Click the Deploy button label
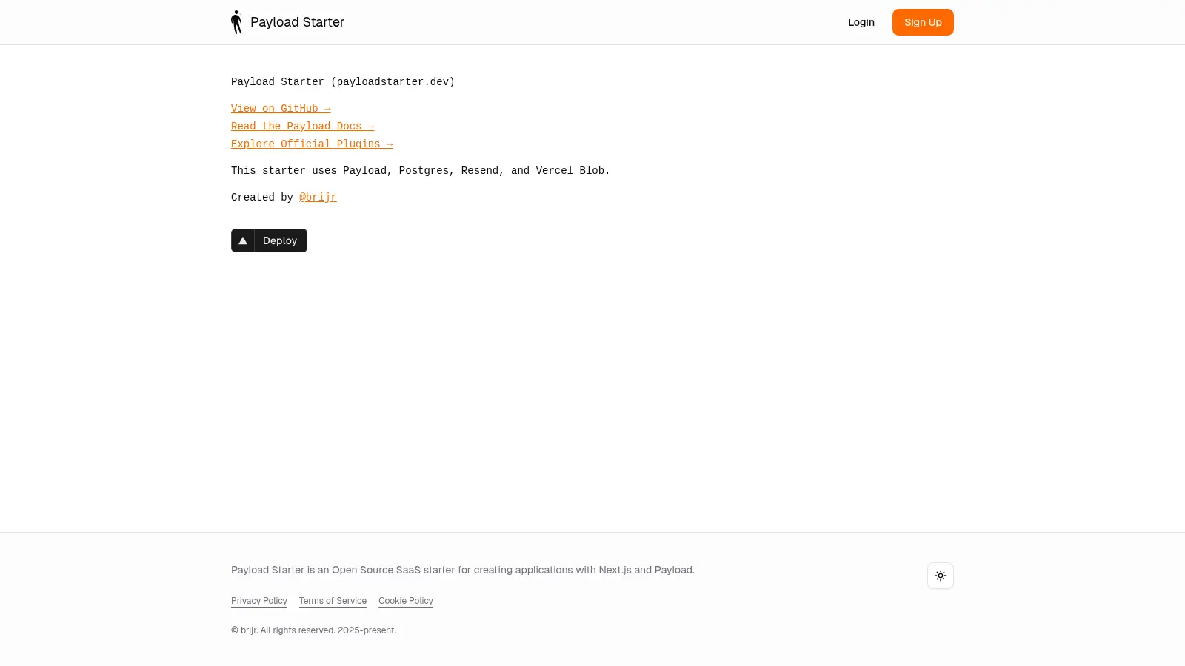The image size is (1185, 666). (280, 240)
